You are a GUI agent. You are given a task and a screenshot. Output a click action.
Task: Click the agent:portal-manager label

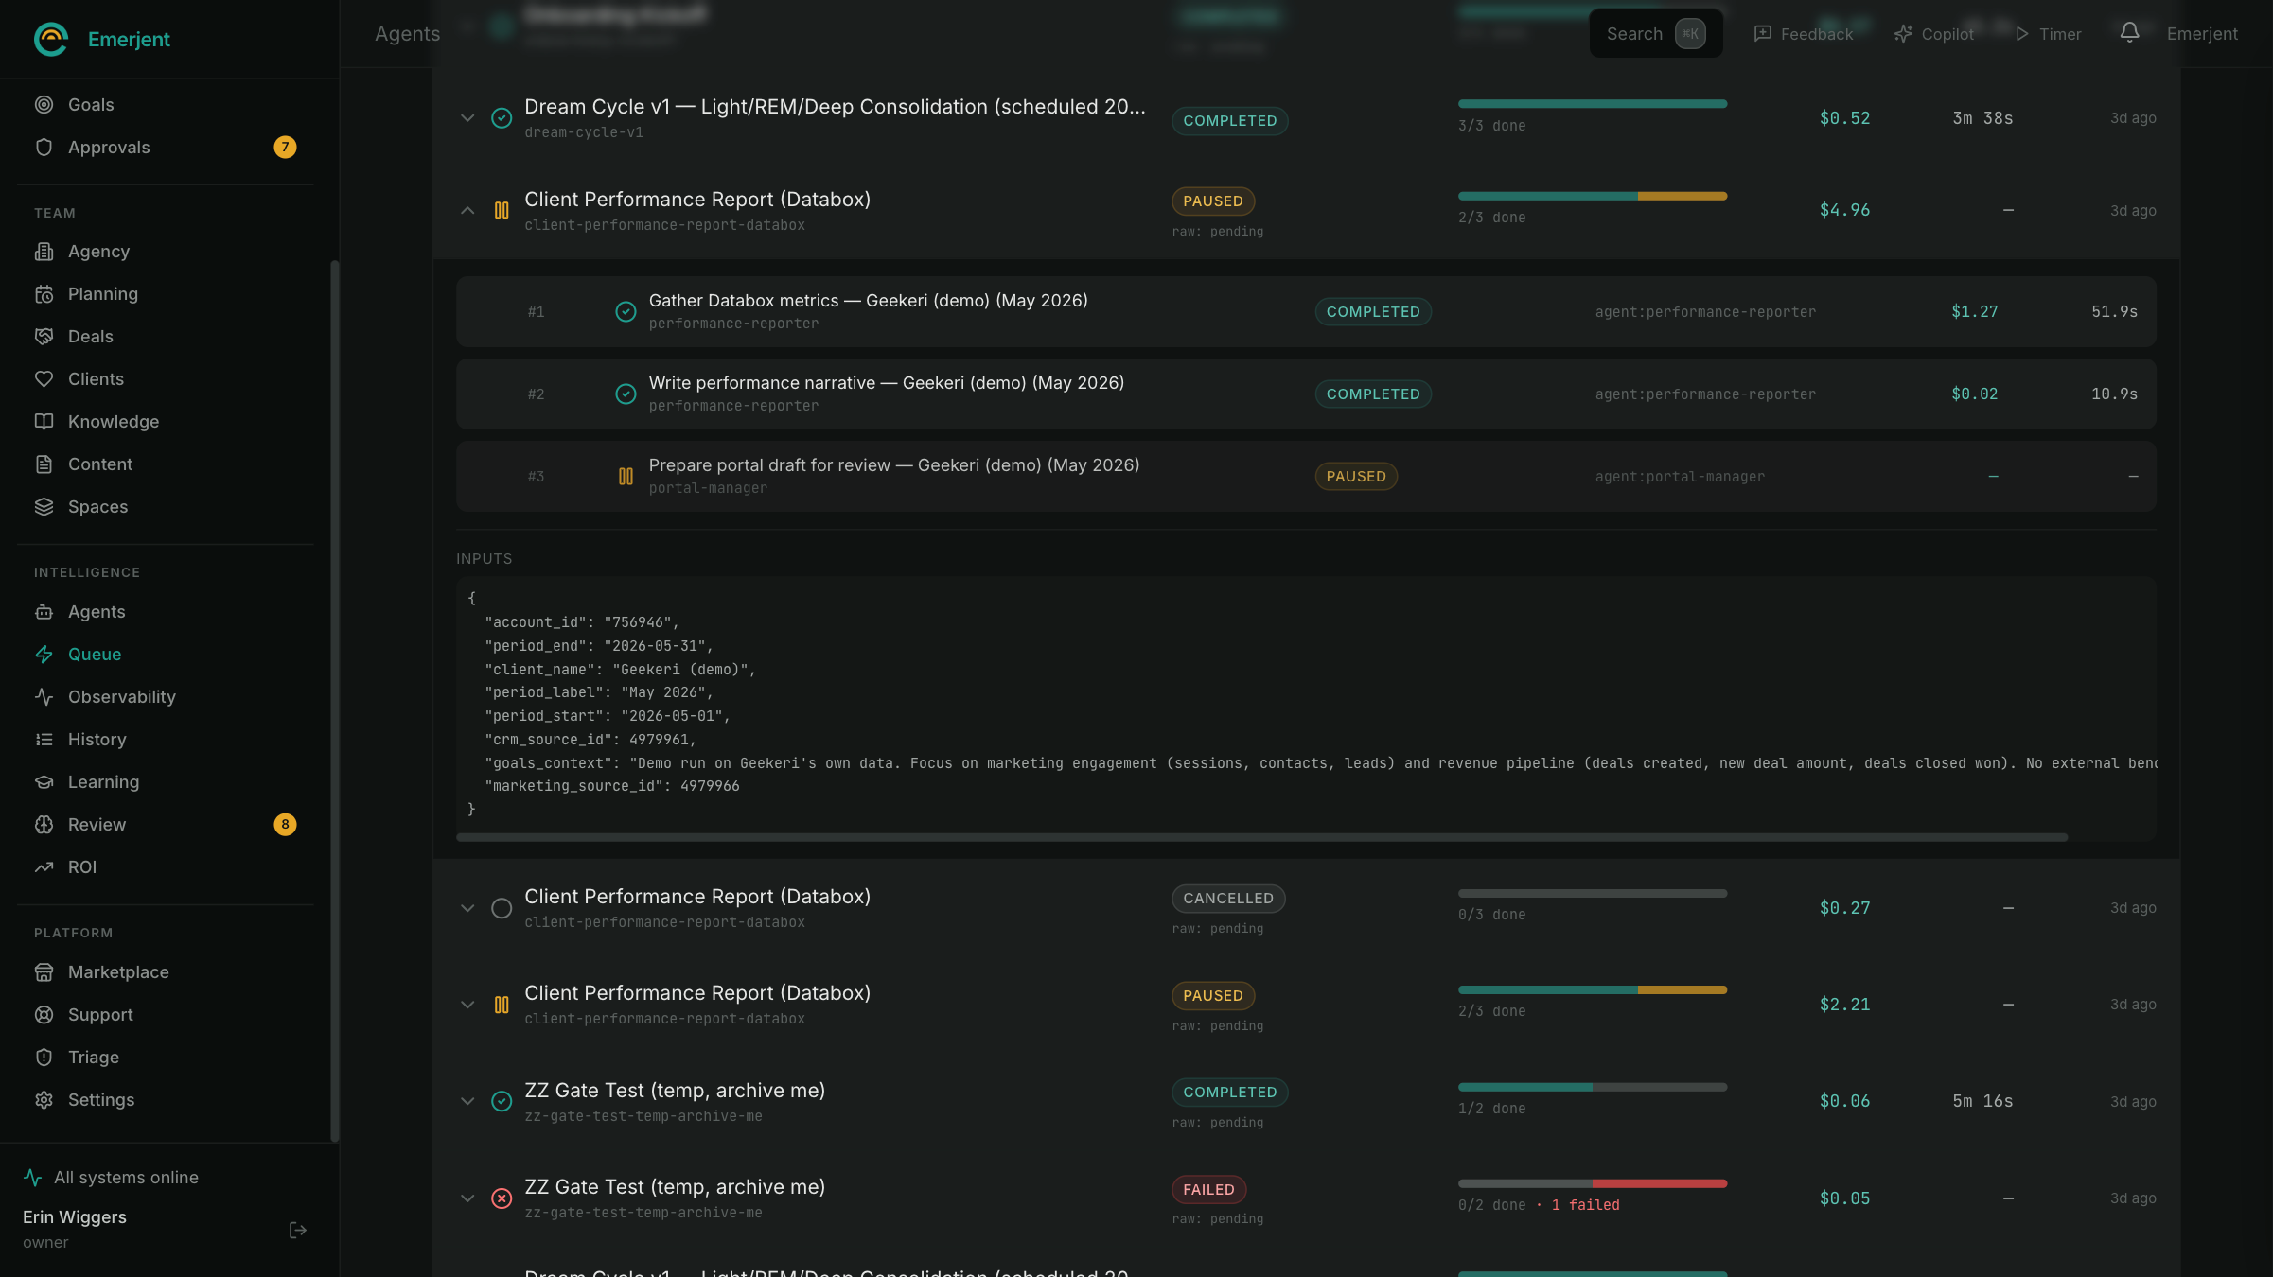tap(1680, 476)
